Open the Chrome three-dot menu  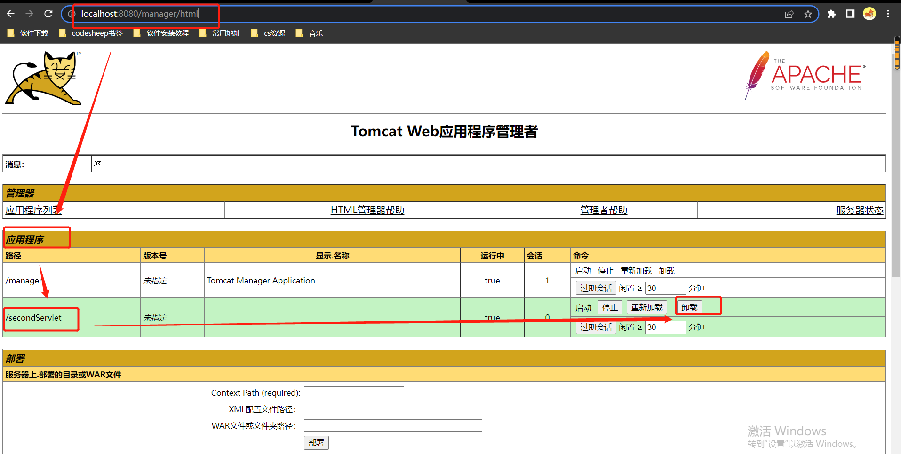[888, 14]
